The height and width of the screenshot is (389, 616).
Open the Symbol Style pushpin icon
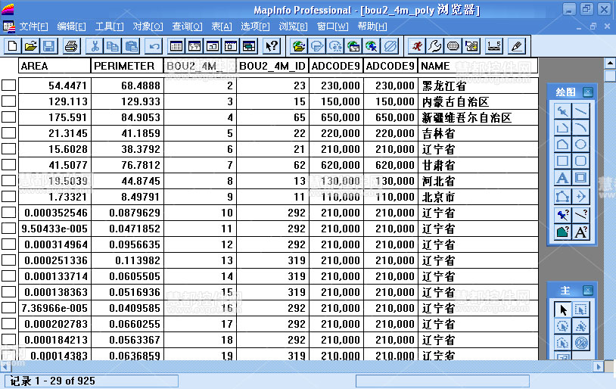(x=562, y=215)
